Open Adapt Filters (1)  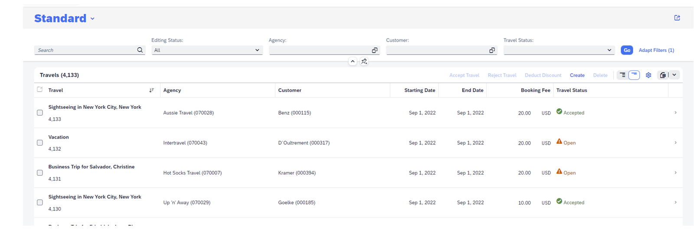pyautogui.click(x=656, y=50)
